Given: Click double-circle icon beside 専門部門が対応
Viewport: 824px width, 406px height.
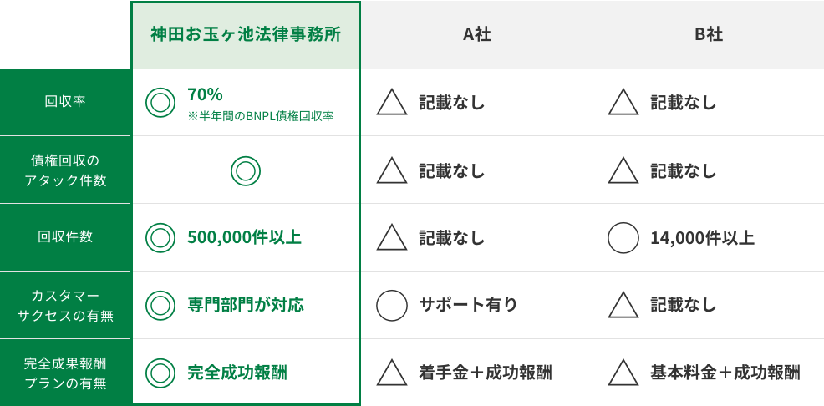Looking at the screenshot, I should pyautogui.click(x=160, y=305).
